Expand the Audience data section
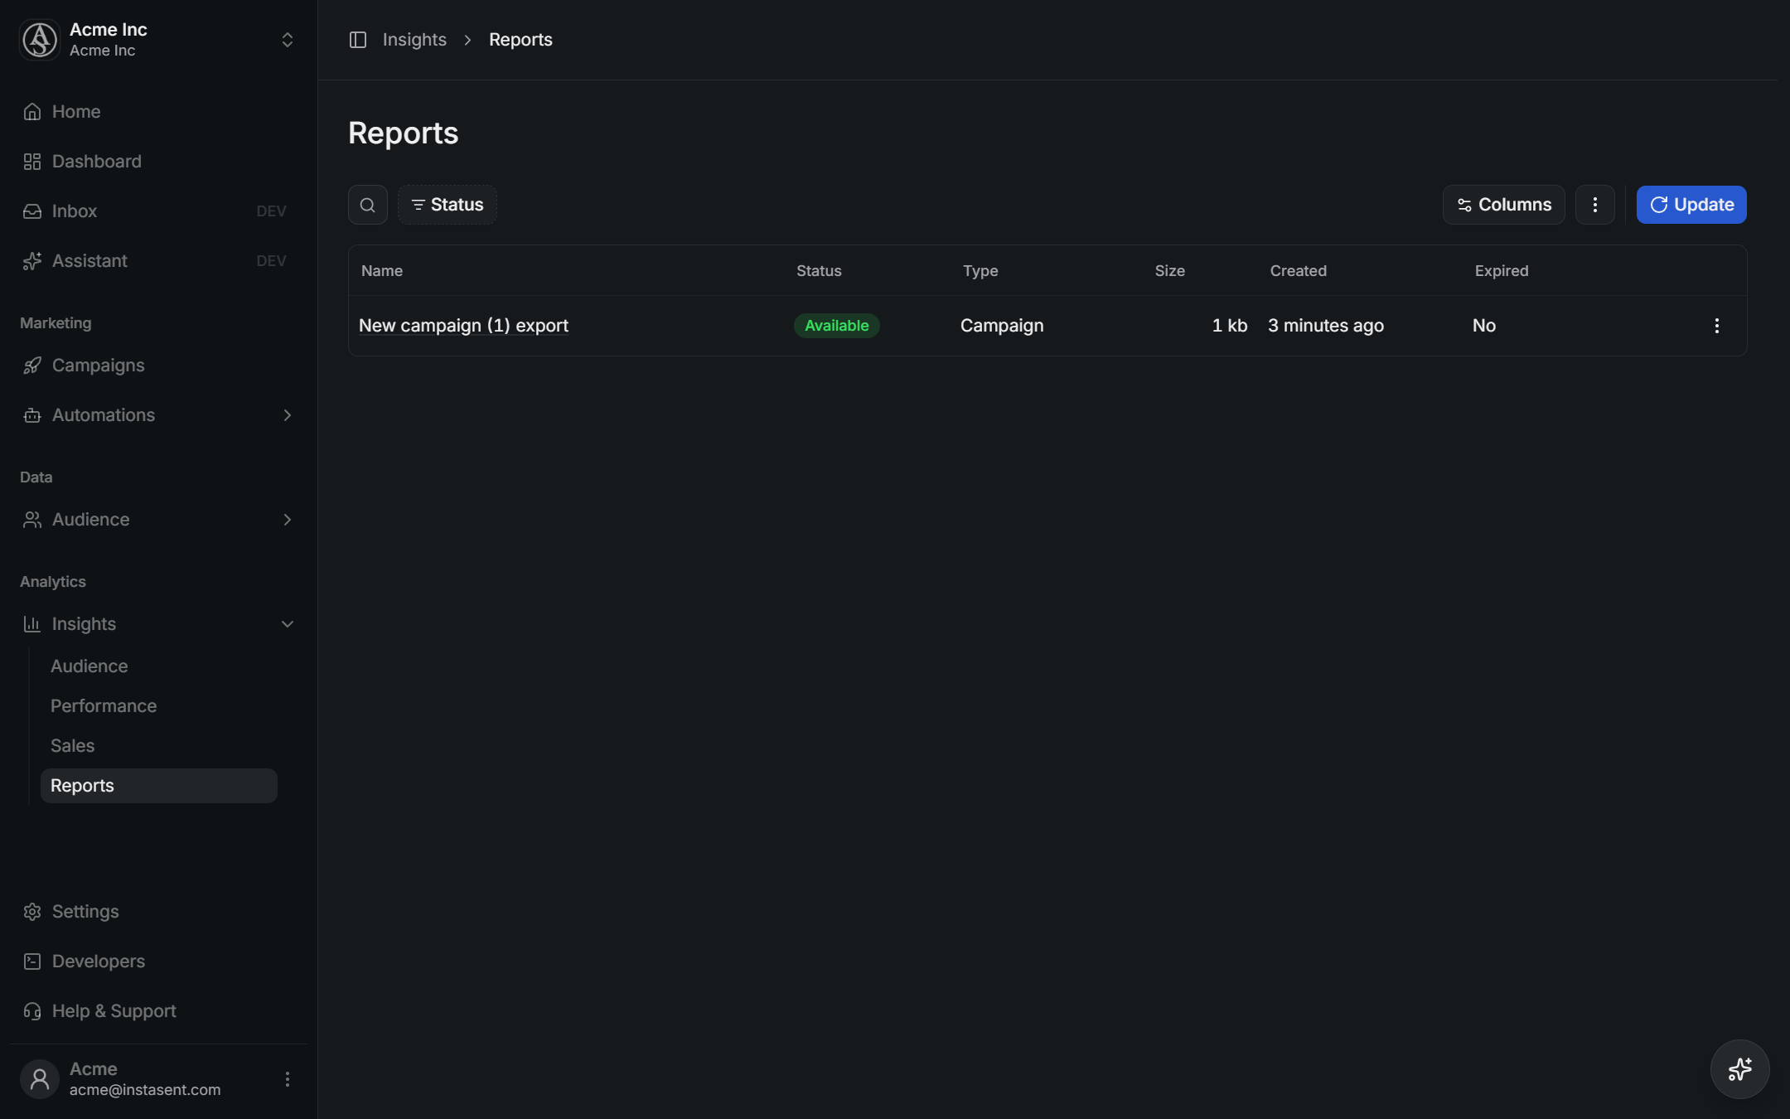Viewport: 1790px width, 1119px height. (x=288, y=520)
